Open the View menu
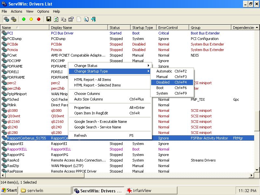The image size is (260, 195). (x=30, y=11)
